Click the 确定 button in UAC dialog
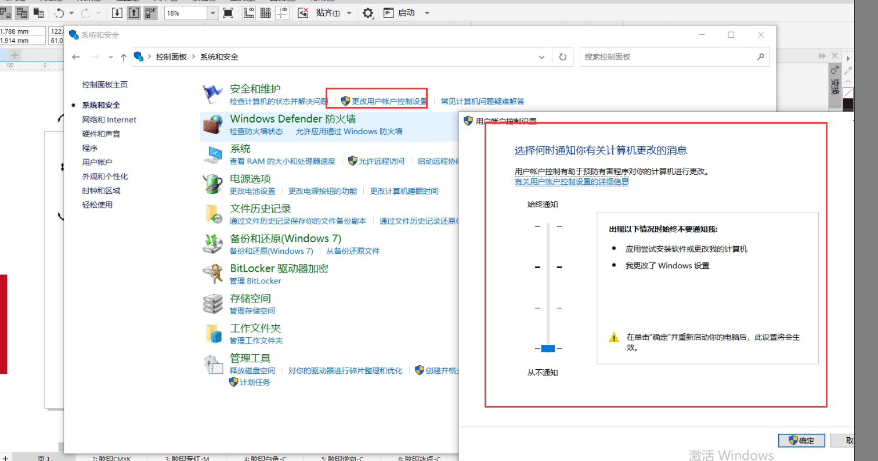878x461 pixels. (801, 441)
